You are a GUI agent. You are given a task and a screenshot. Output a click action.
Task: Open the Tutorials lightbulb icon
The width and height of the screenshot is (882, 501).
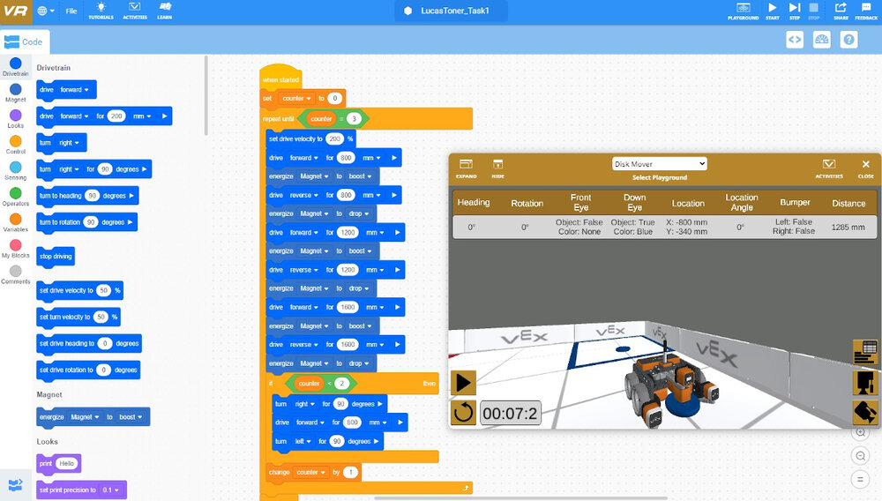tap(101, 10)
